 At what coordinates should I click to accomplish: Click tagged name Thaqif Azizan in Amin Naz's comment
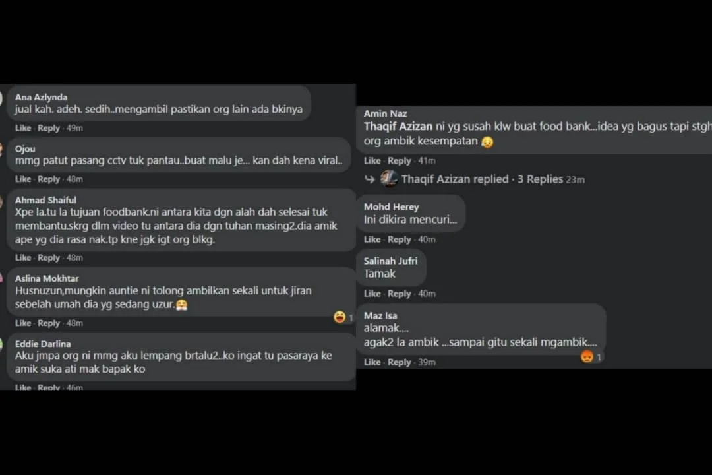398,127
